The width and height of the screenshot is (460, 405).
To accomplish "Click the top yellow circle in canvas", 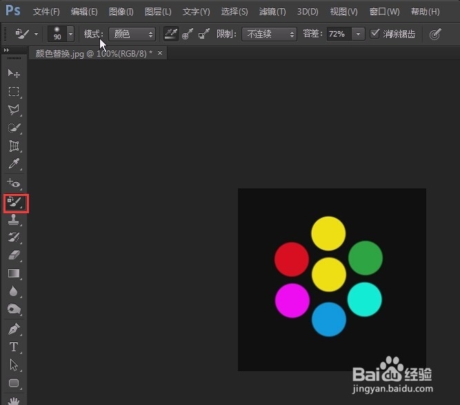I will tap(328, 234).
